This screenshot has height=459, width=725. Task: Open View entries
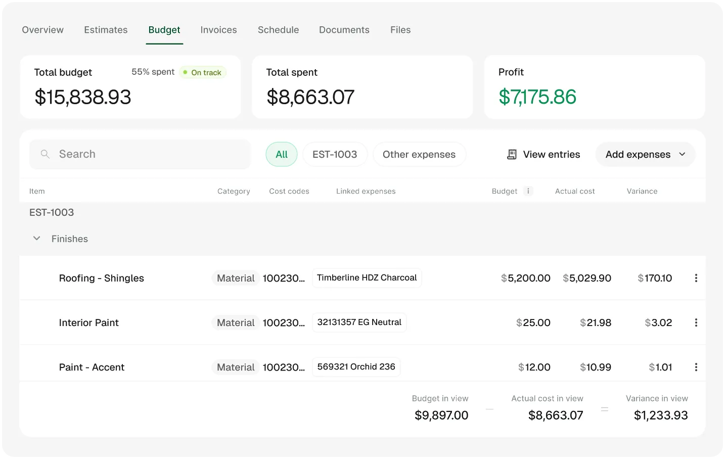[x=543, y=154]
